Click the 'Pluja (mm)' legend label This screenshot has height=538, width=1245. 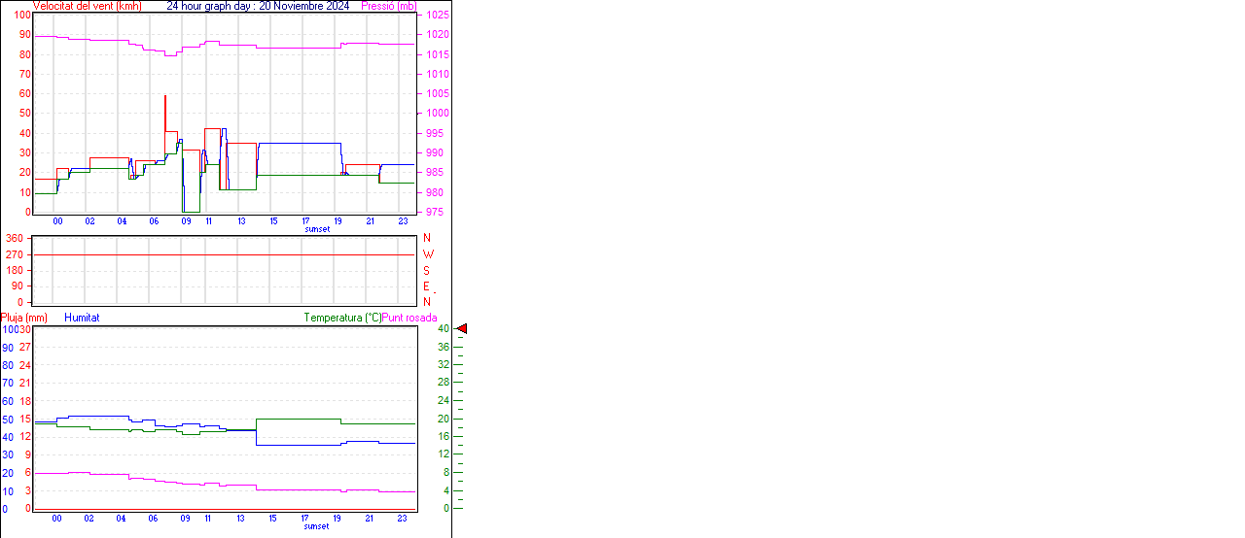[x=23, y=318]
